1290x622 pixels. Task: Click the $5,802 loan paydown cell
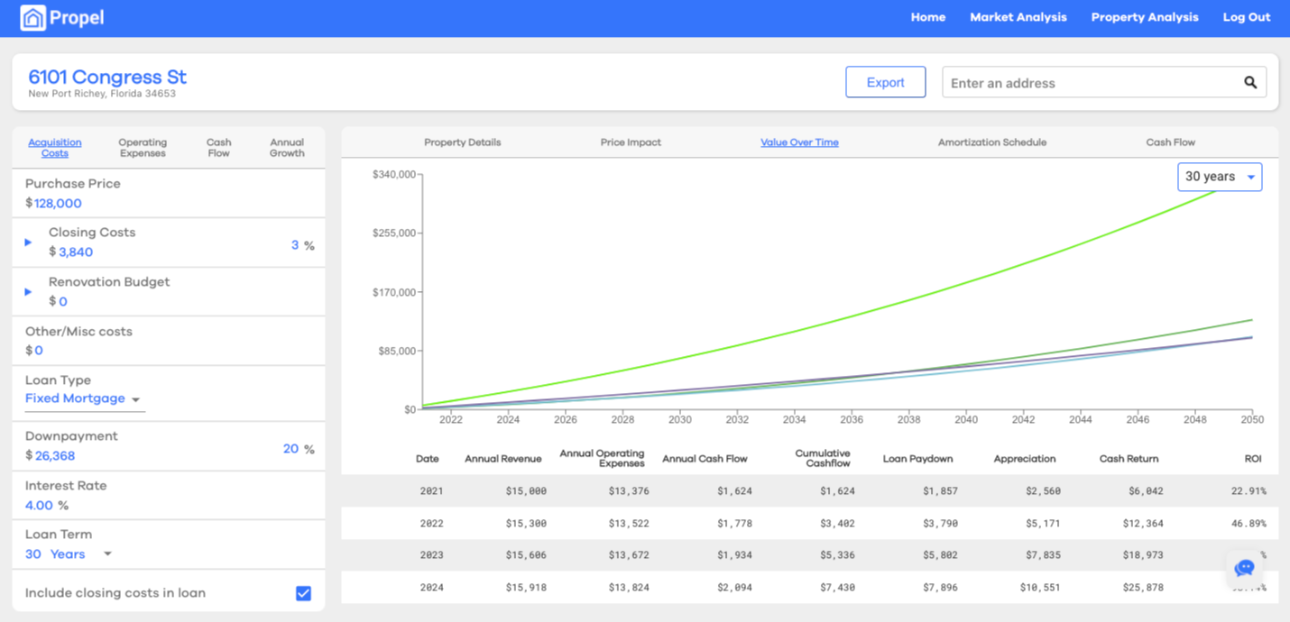tap(940, 555)
